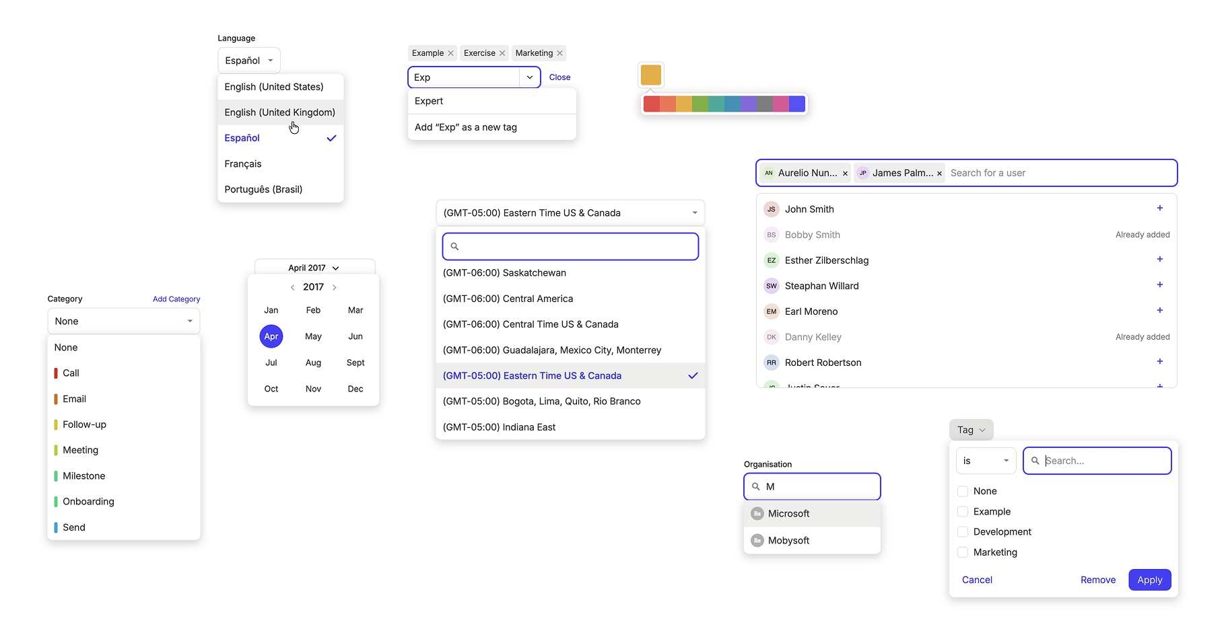This screenshot has height=643, width=1228.
Task: Add Earl Moreno with plus icon
Action: (1160, 311)
